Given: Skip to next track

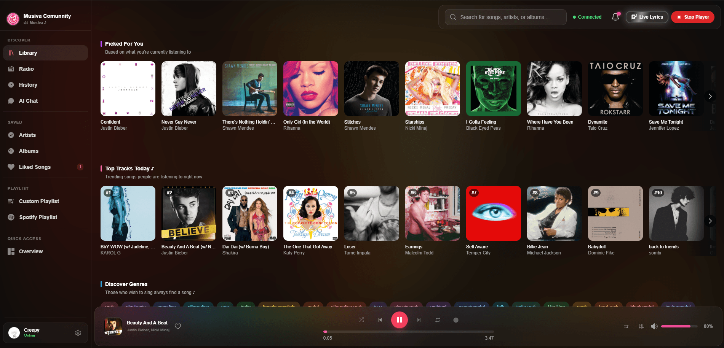Looking at the screenshot, I should [x=419, y=320].
